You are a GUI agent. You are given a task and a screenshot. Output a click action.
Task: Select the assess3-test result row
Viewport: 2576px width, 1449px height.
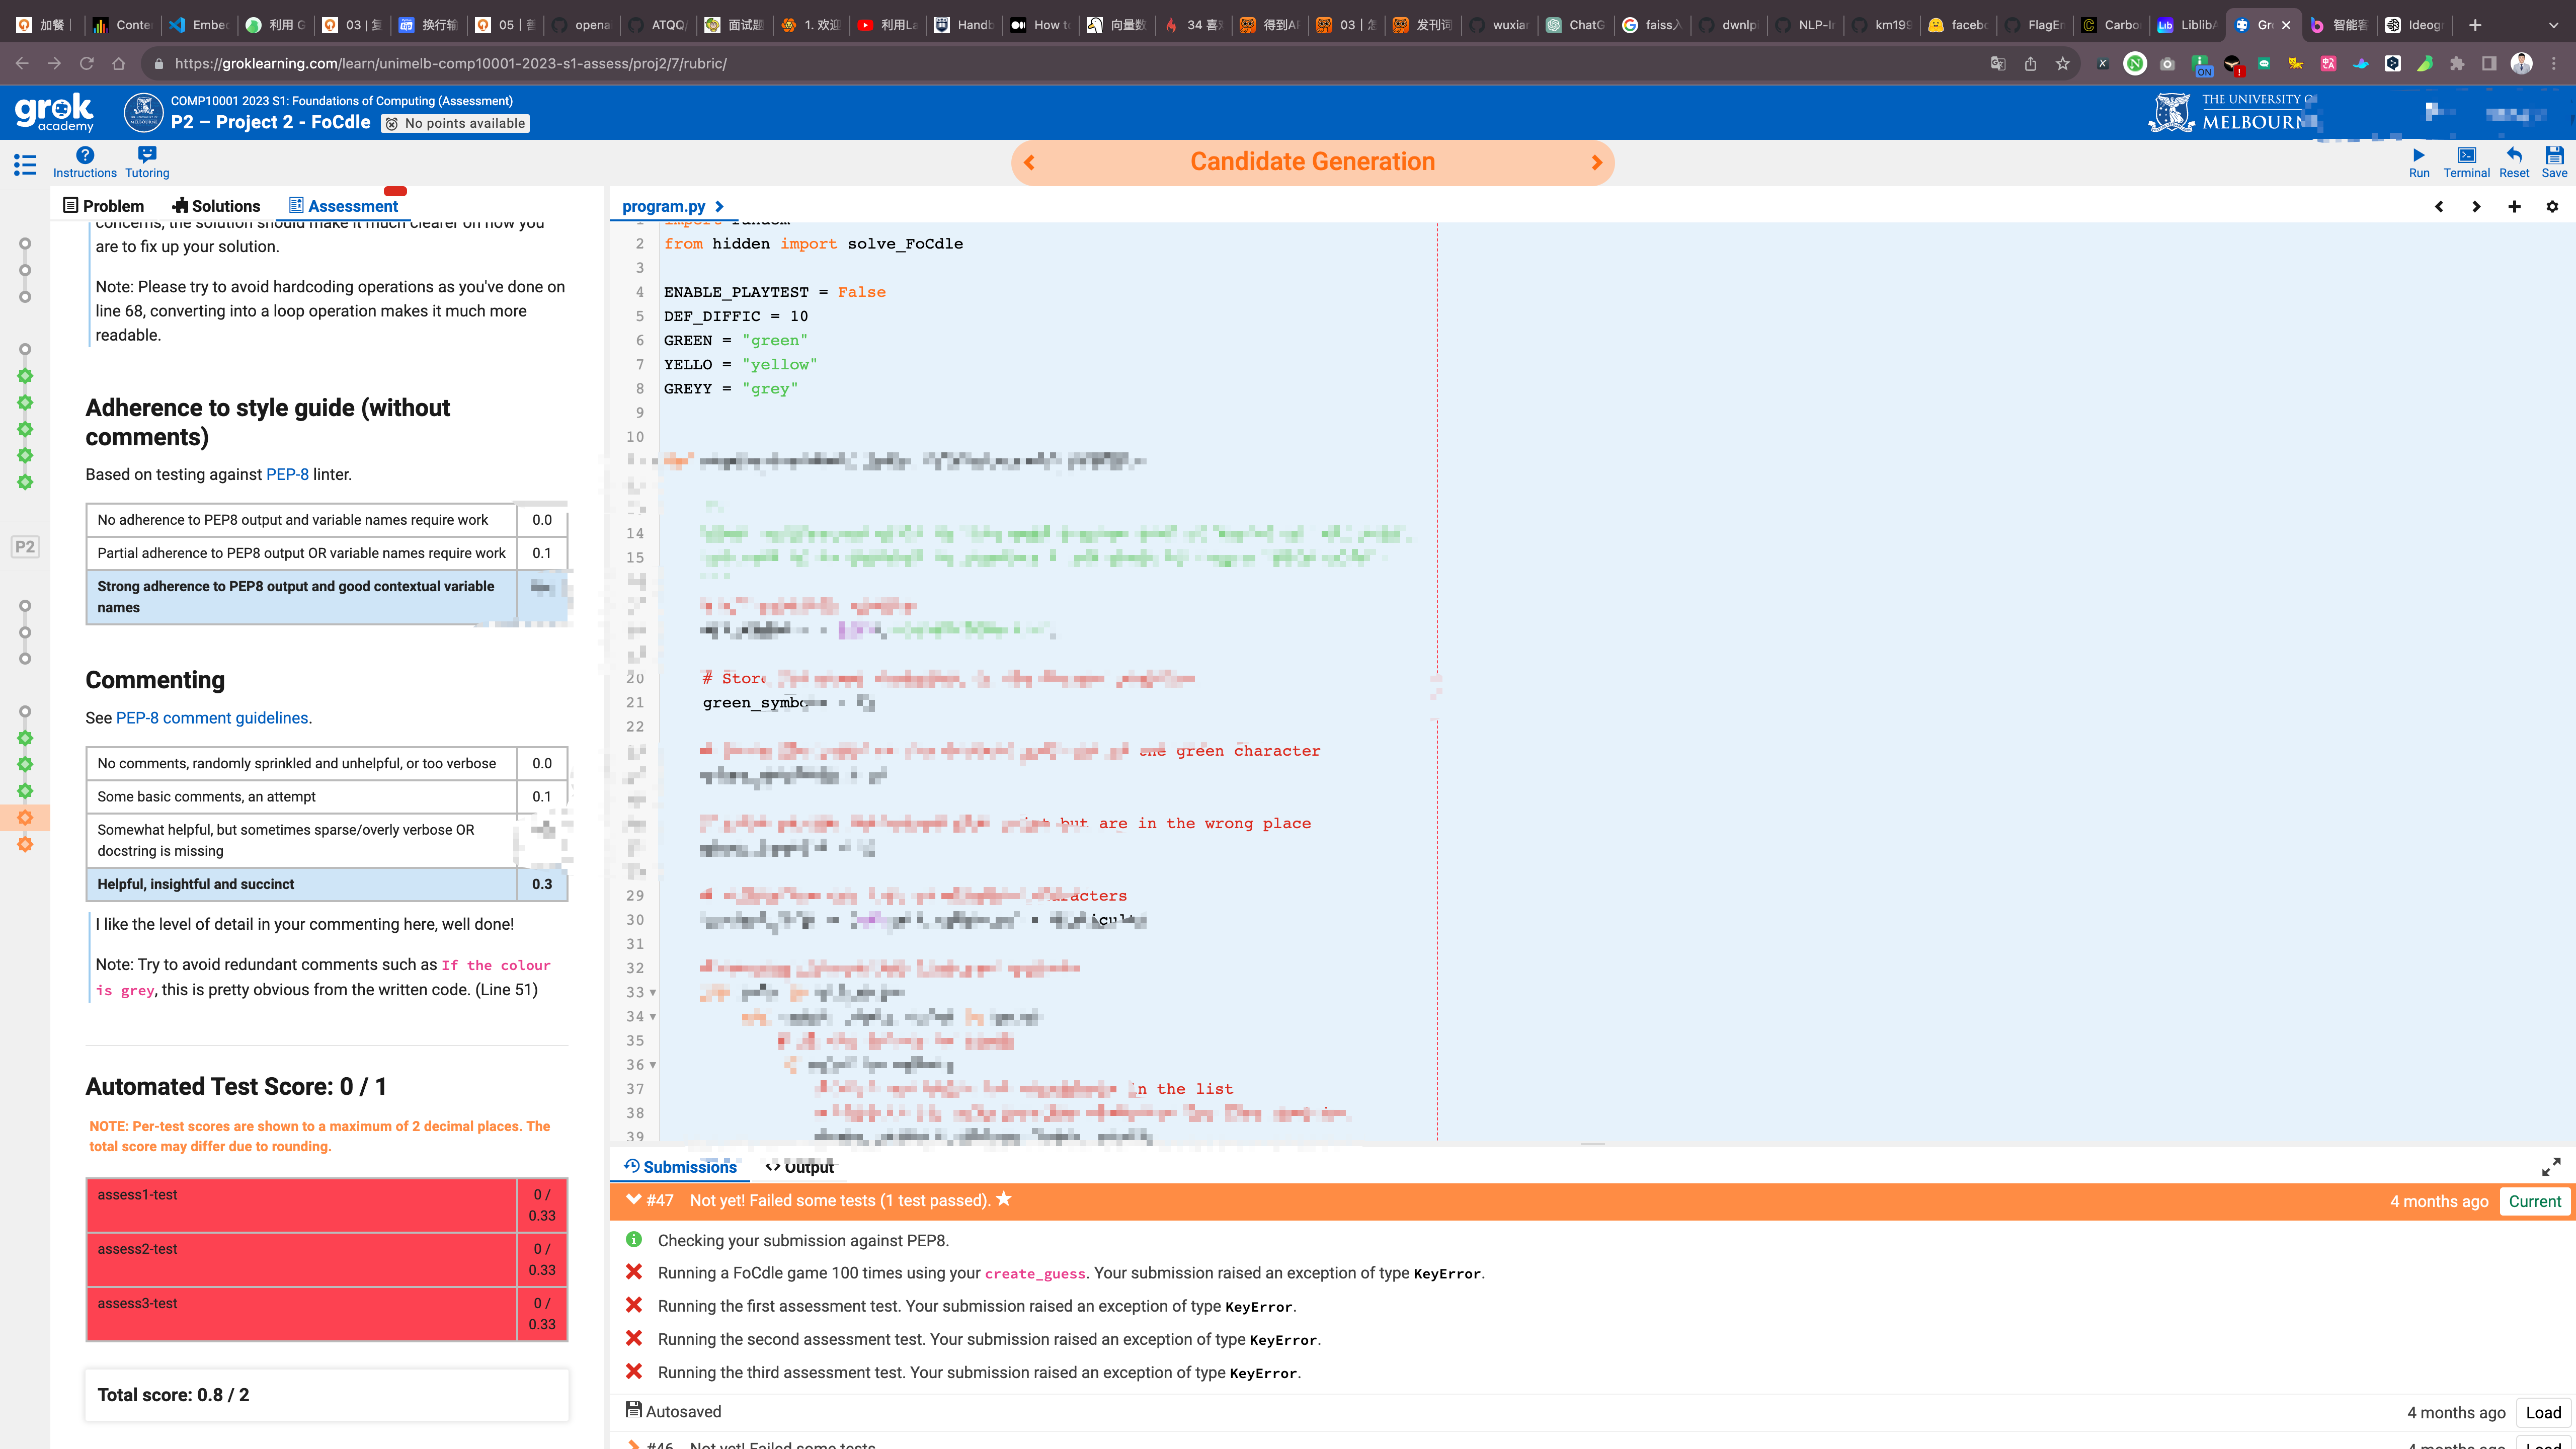327,1313
